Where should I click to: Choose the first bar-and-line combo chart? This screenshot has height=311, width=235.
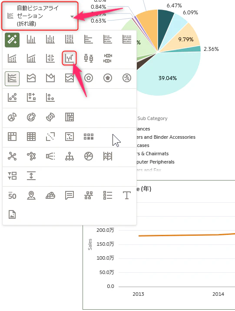click(12, 58)
